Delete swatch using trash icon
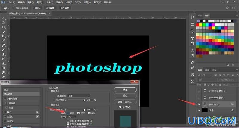 click(x=233, y=65)
